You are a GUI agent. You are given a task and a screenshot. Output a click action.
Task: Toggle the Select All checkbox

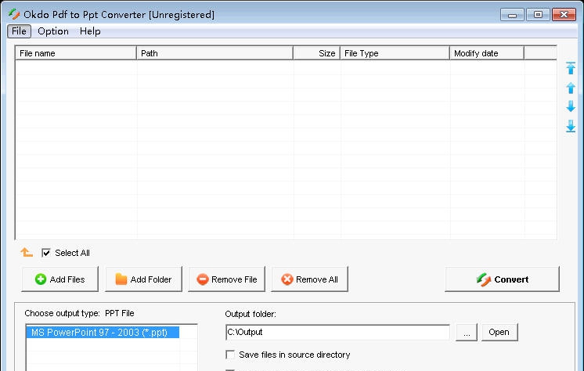pyautogui.click(x=46, y=253)
